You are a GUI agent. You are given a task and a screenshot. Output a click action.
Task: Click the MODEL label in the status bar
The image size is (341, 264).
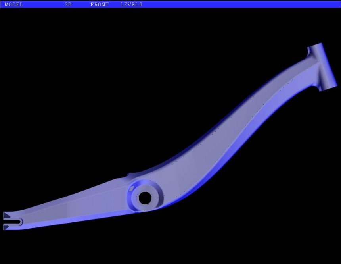pyautogui.click(x=14, y=4)
